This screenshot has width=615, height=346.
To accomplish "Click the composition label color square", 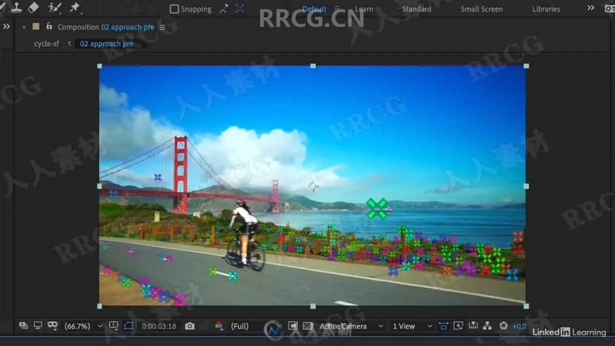I will pos(36,27).
